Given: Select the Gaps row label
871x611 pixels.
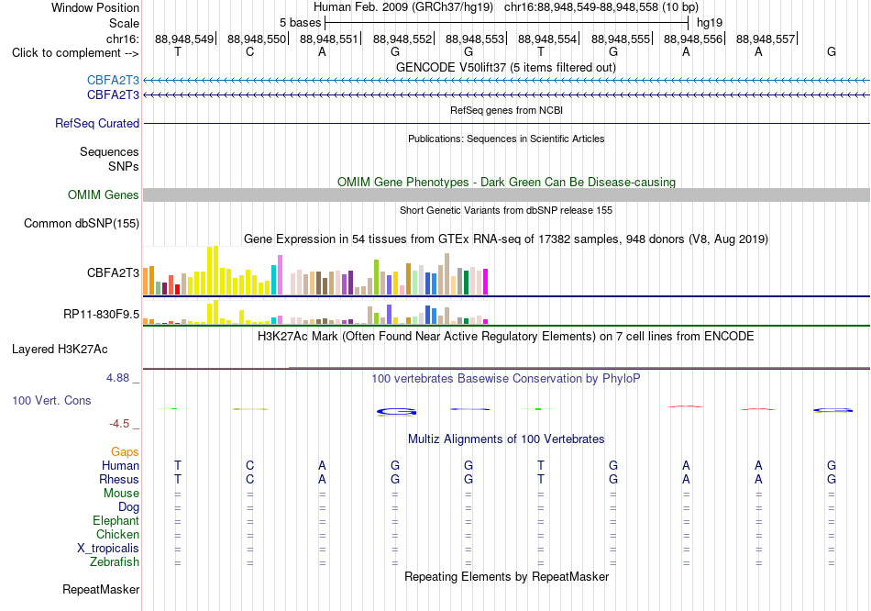Looking at the screenshot, I should [x=125, y=452].
